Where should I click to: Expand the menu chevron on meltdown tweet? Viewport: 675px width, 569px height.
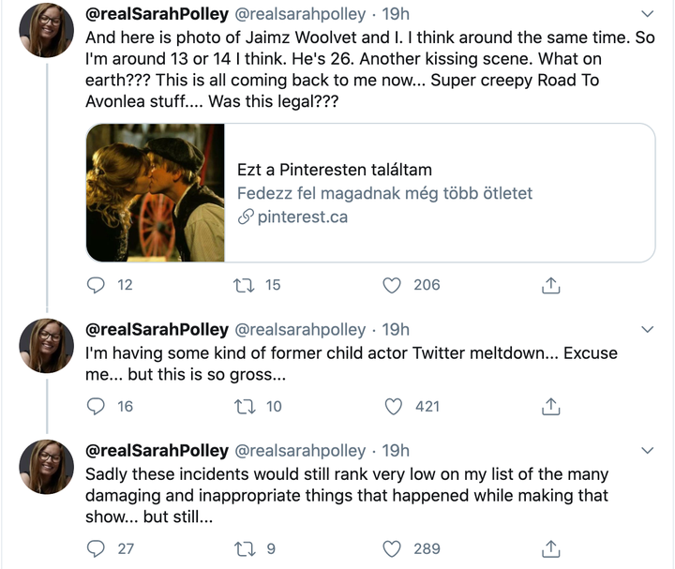tap(648, 330)
